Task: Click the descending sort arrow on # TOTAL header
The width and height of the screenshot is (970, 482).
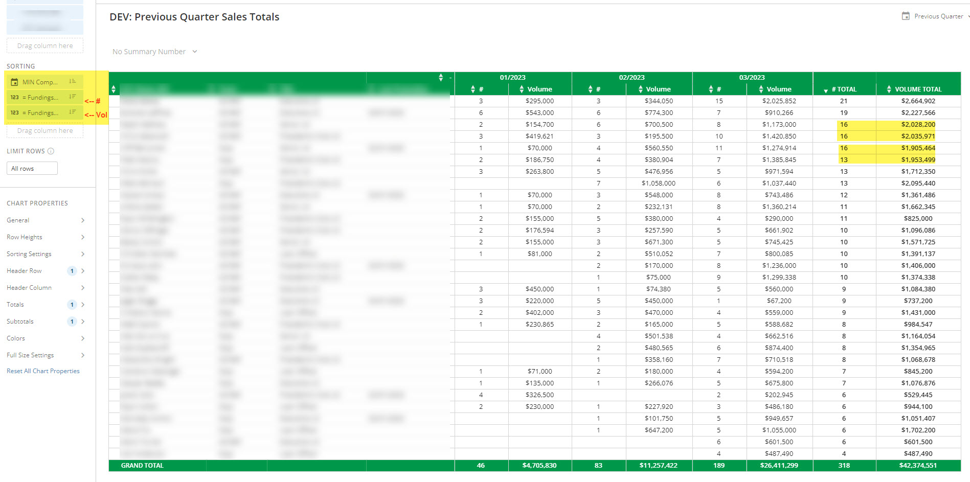Action: pyautogui.click(x=825, y=89)
